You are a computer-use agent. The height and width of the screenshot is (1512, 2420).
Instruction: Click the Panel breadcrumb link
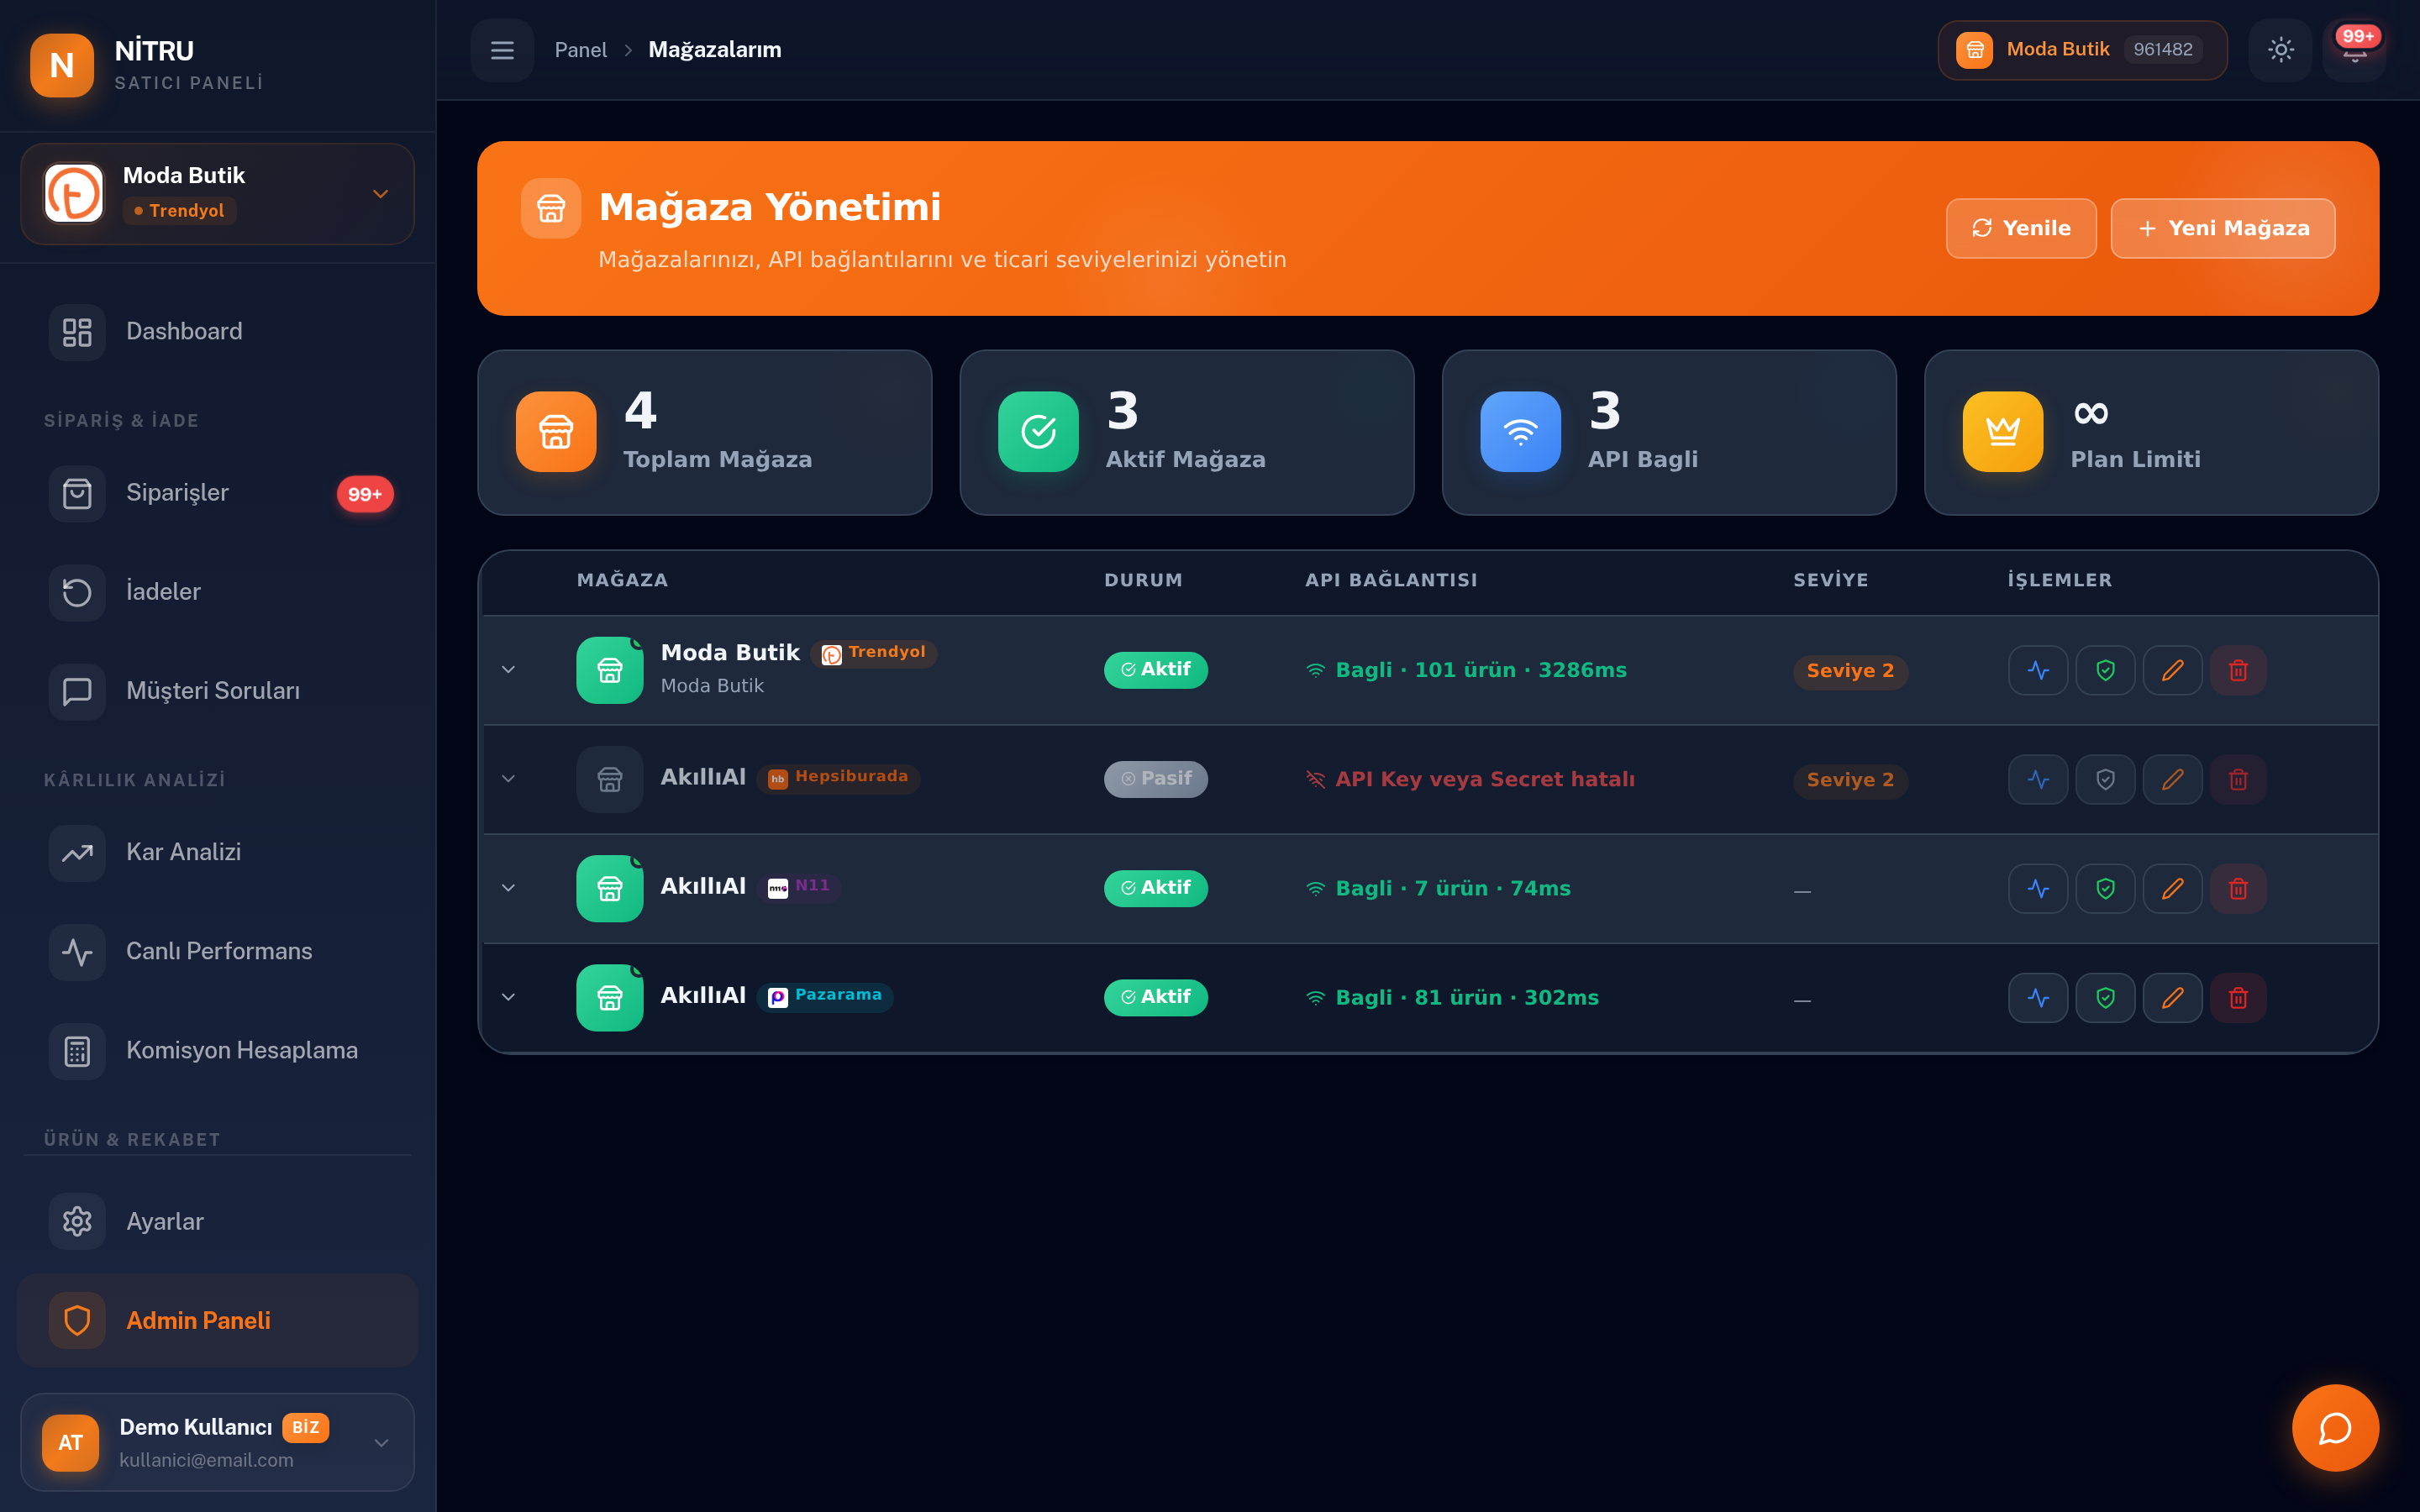[x=580, y=50]
